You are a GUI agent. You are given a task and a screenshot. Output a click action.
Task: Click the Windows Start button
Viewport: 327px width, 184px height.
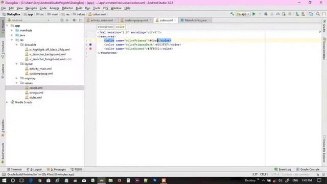click(4, 180)
